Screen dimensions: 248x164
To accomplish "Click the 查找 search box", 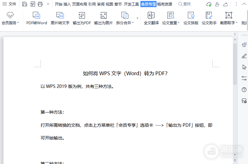I will click(184, 4).
